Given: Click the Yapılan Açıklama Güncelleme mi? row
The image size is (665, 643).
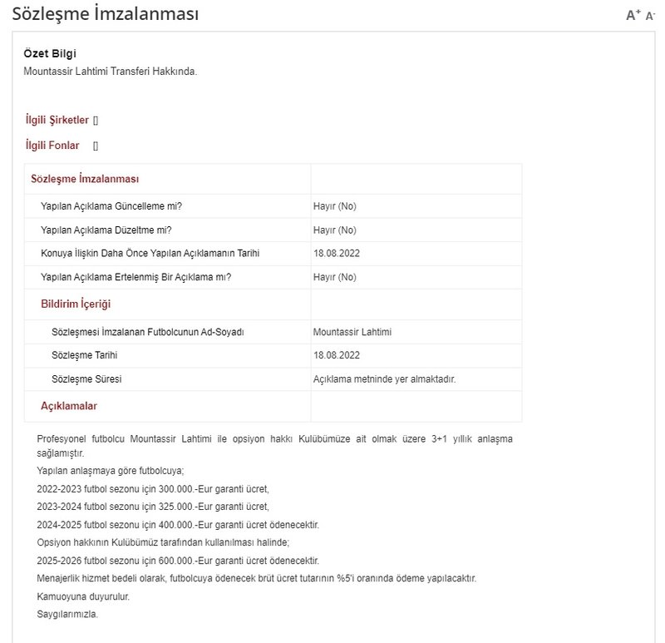Looking at the screenshot, I should coord(111,206).
